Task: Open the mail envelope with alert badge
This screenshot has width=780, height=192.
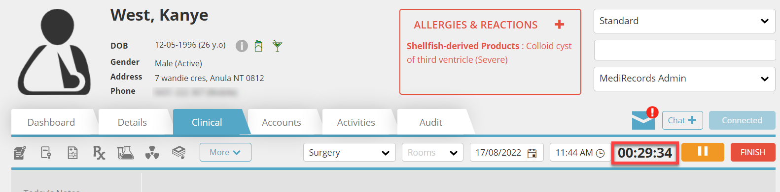Action: click(645, 118)
